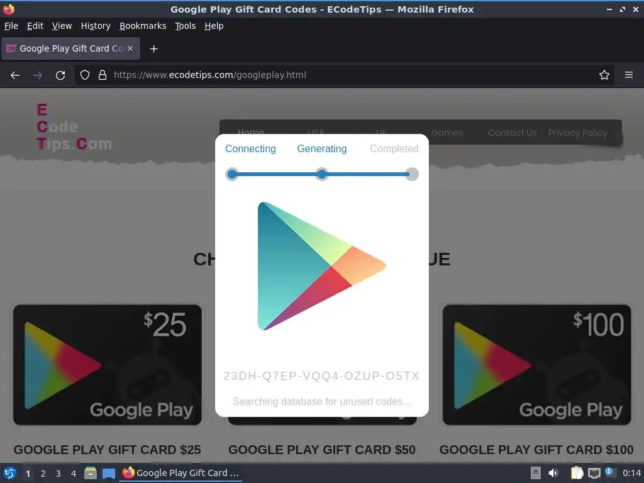Select the $100 Google Play card image
Screen dimensions: 644x483
coord(537,365)
